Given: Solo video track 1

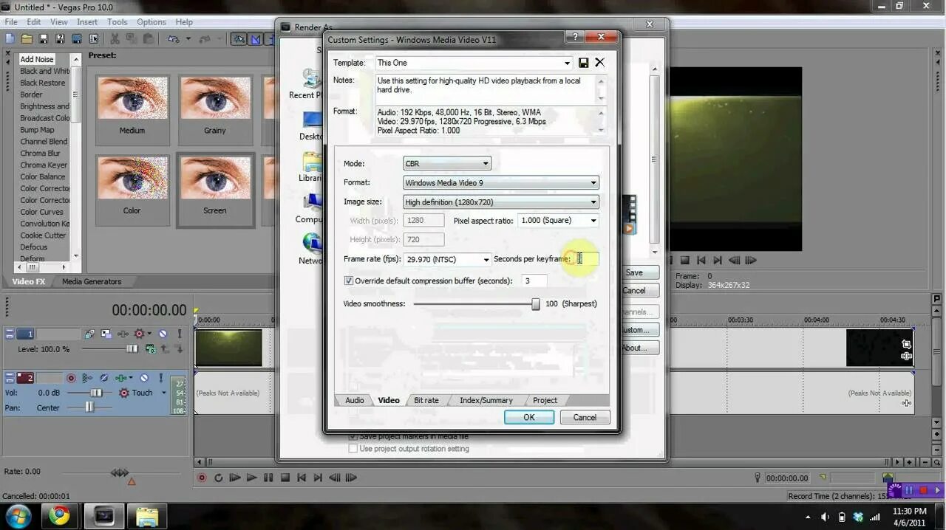Looking at the screenshot, I should click(x=180, y=334).
